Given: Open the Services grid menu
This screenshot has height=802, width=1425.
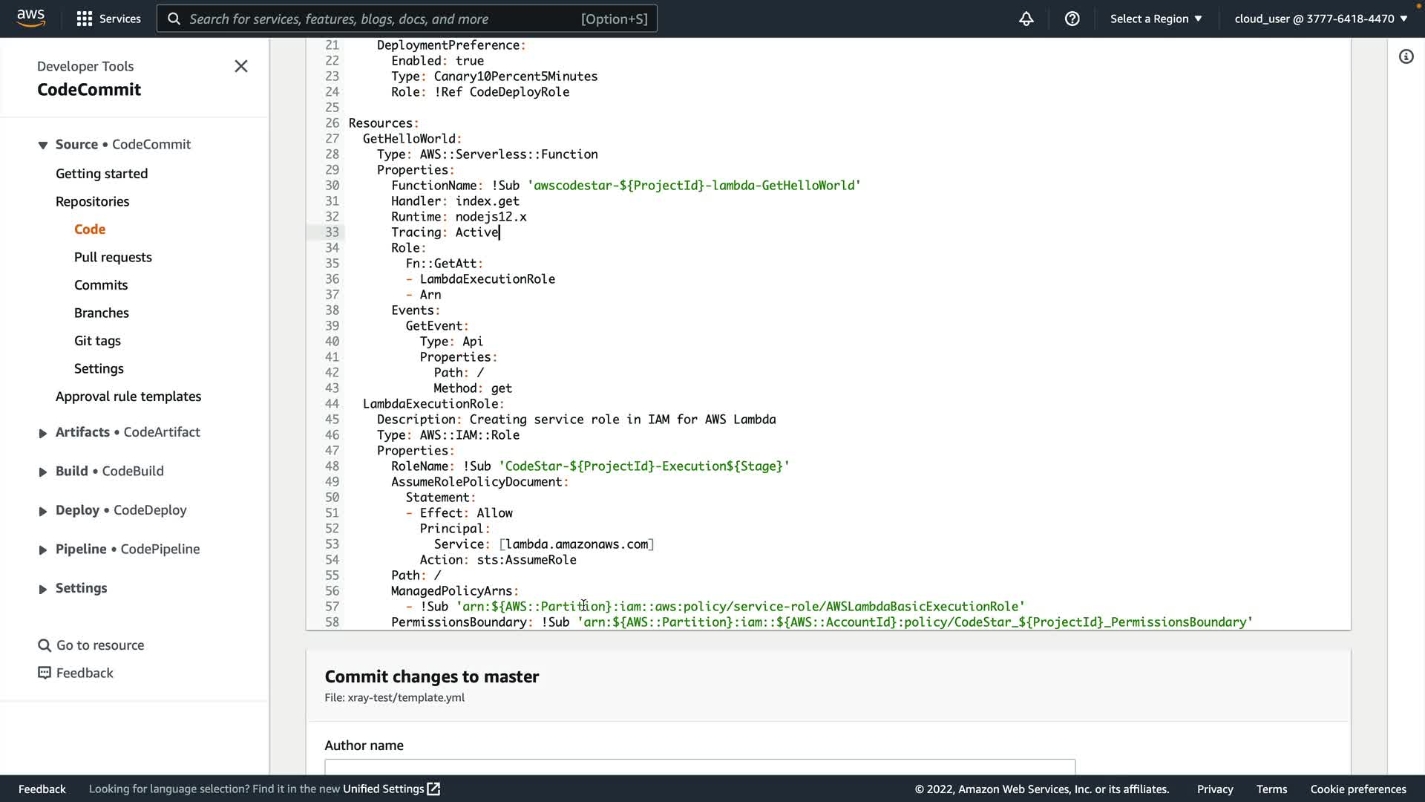Looking at the screenshot, I should 85,19.
